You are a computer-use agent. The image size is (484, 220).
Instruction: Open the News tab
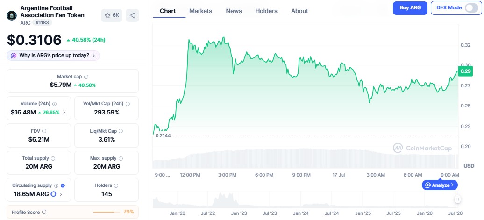pos(234,11)
